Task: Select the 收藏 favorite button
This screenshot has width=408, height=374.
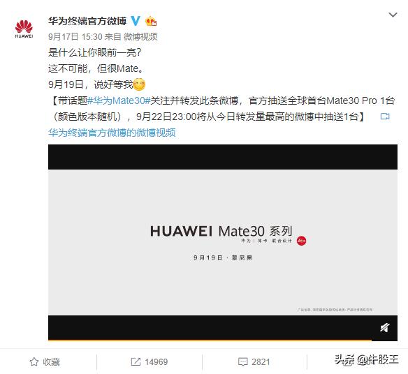Action: [45, 361]
